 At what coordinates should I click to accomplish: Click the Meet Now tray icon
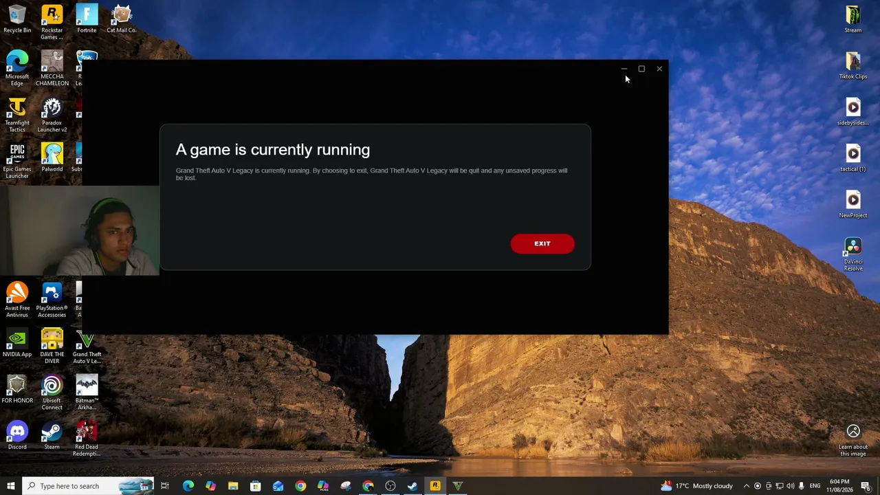pyautogui.click(x=769, y=486)
